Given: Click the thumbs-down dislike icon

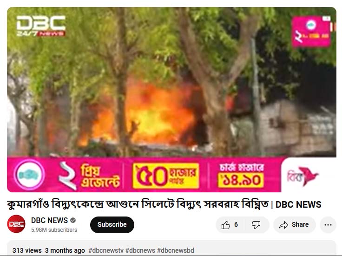Looking at the screenshot, I should pos(256,224).
